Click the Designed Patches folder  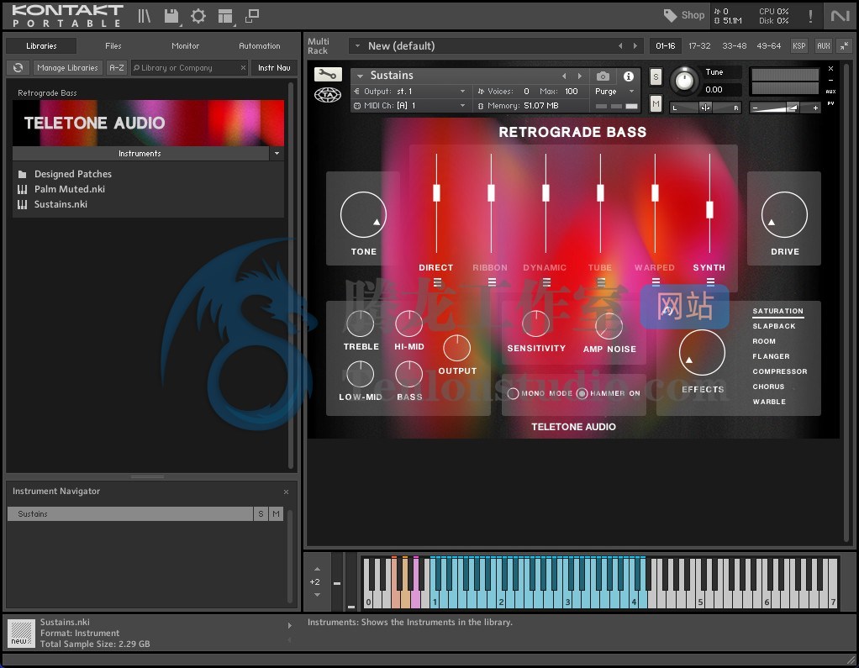pyautogui.click(x=73, y=174)
